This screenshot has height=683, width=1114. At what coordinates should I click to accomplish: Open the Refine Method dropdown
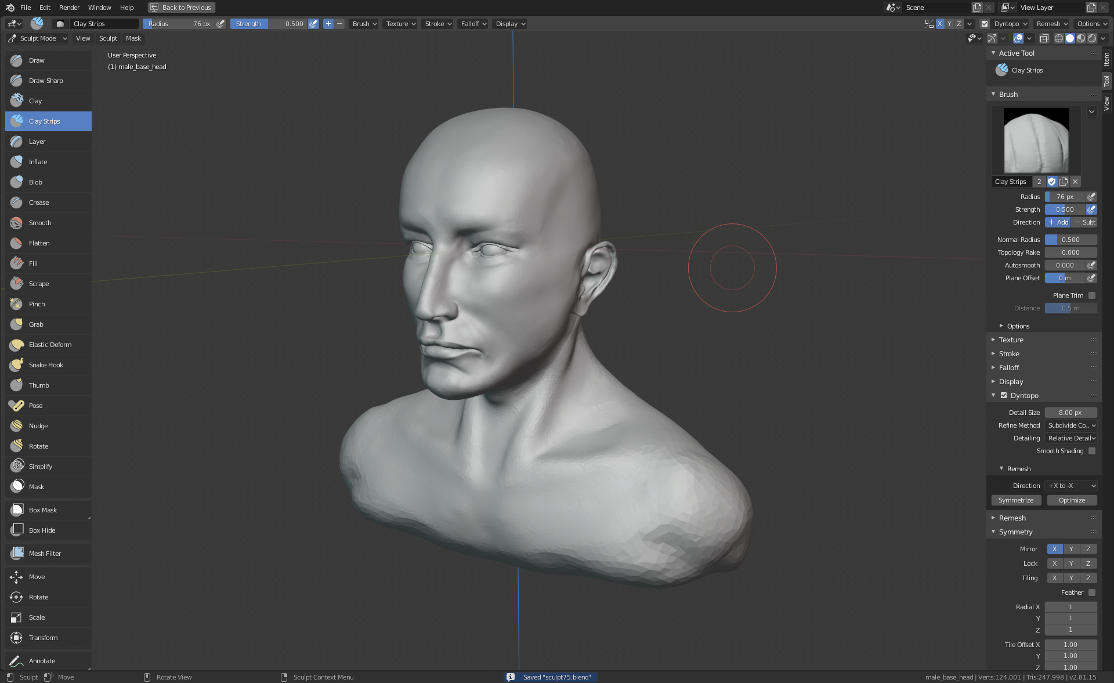click(x=1071, y=425)
